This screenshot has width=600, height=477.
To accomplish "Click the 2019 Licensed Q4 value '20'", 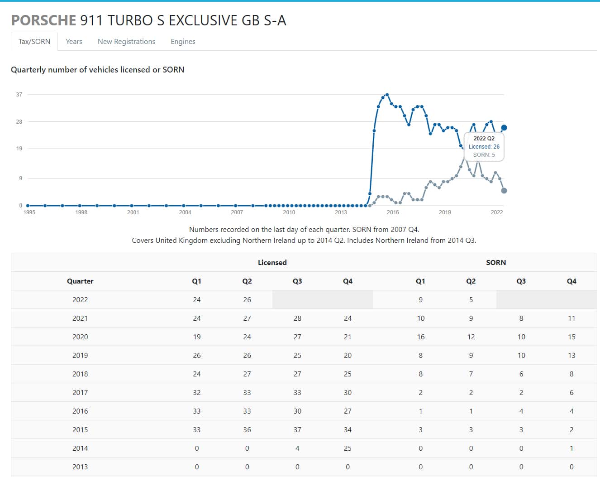I will tap(348, 355).
